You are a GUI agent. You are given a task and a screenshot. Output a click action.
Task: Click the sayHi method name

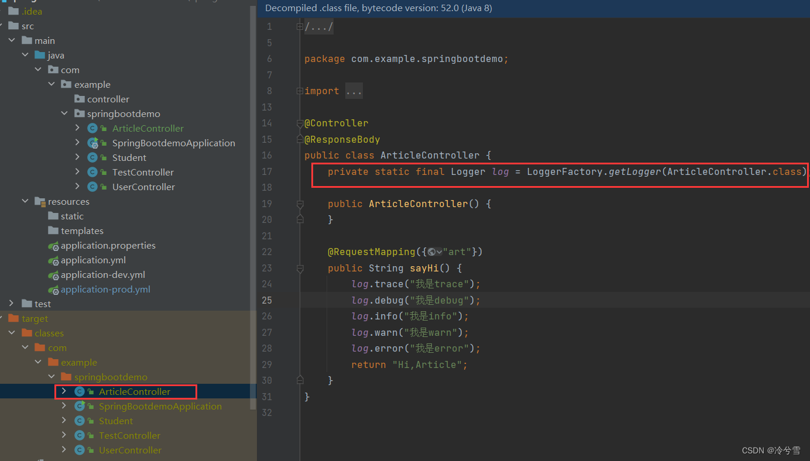pos(424,268)
